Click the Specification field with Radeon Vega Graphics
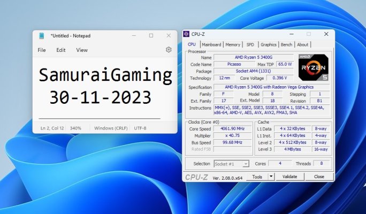The width and height of the screenshot is (366, 214). [x=271, y=87]
